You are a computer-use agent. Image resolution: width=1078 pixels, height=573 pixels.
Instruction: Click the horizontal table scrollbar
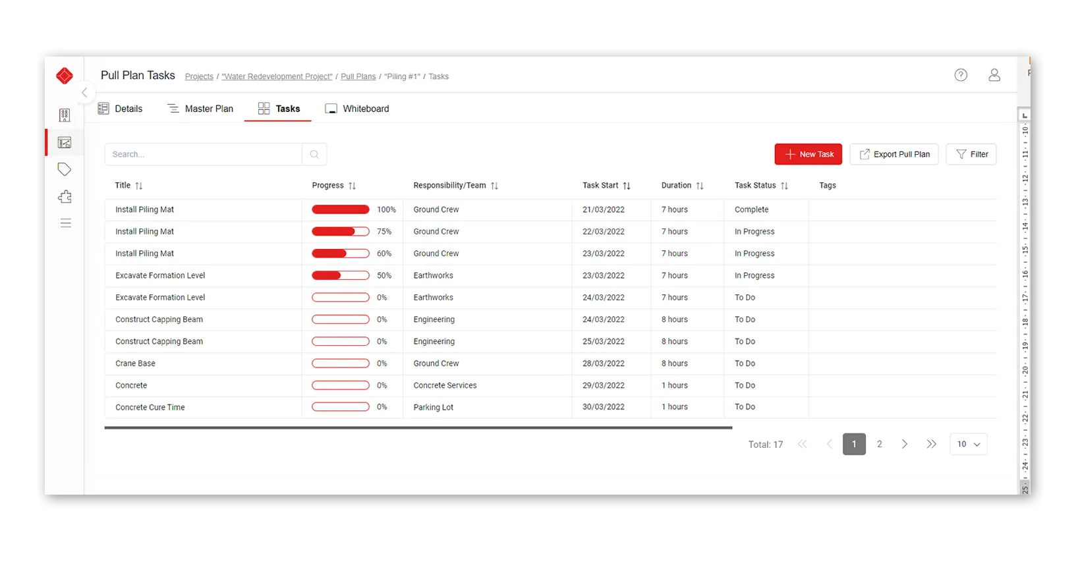tap(418, 427)
